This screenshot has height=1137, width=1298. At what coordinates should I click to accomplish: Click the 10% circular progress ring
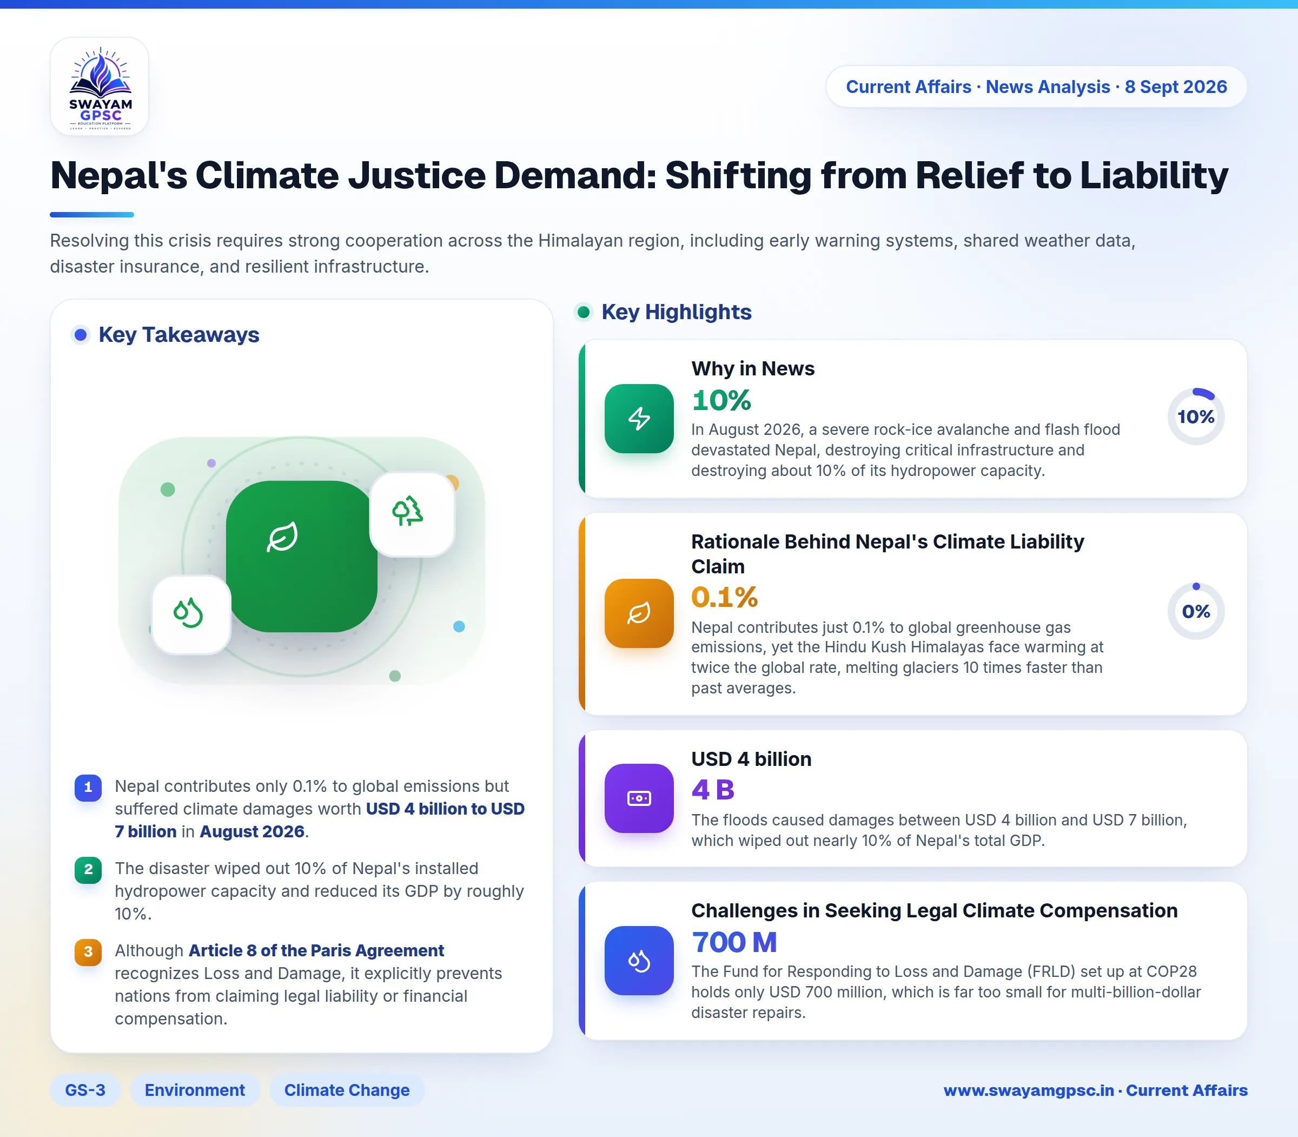(1196, 416)
